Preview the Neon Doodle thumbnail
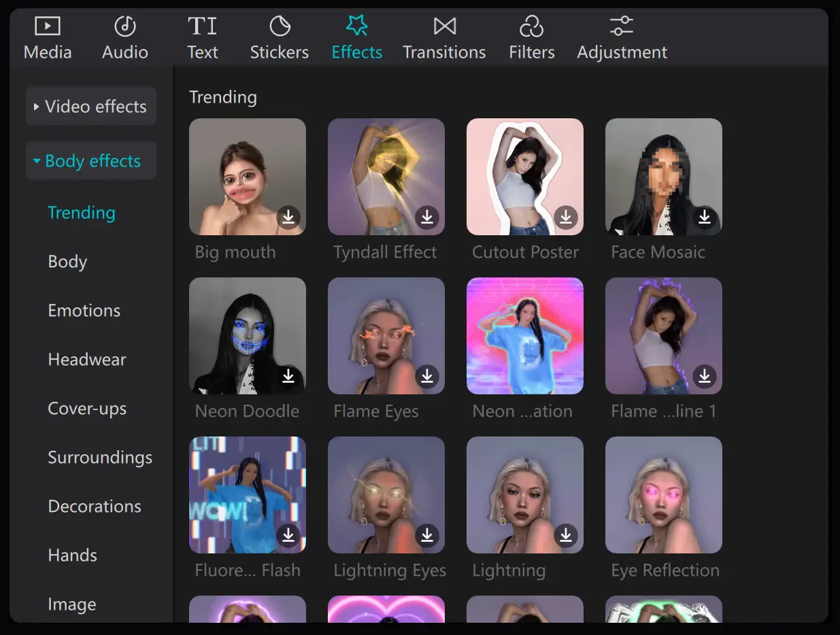 248,336
